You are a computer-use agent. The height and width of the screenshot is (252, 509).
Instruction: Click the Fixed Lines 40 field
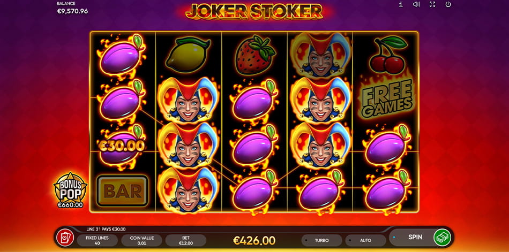click(97, 240)
